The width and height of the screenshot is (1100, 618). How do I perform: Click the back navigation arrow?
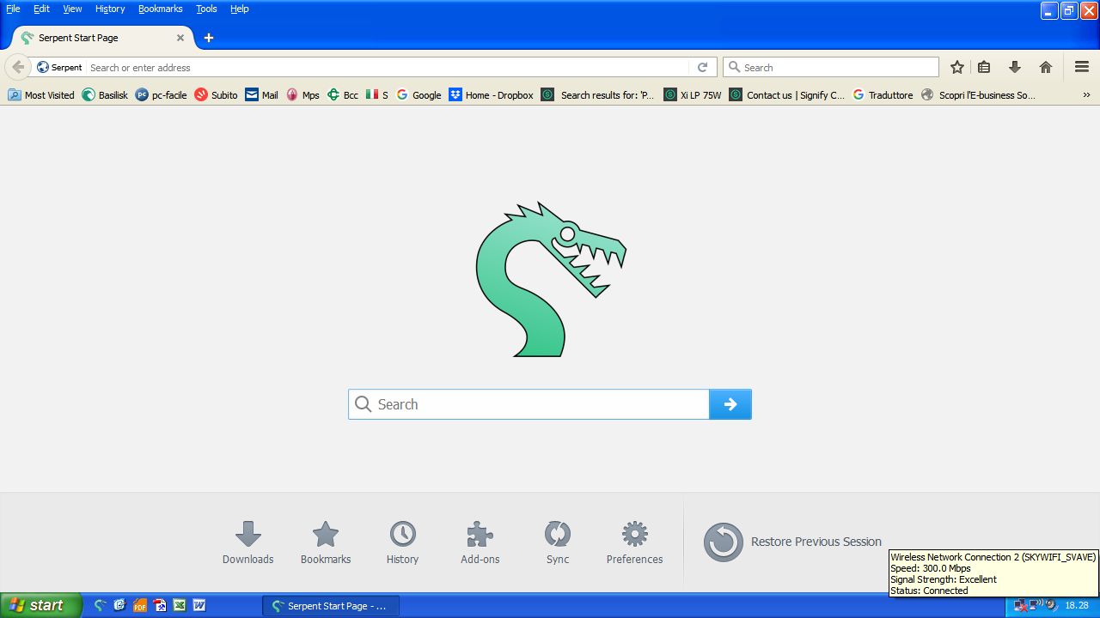tap(18, 67)
